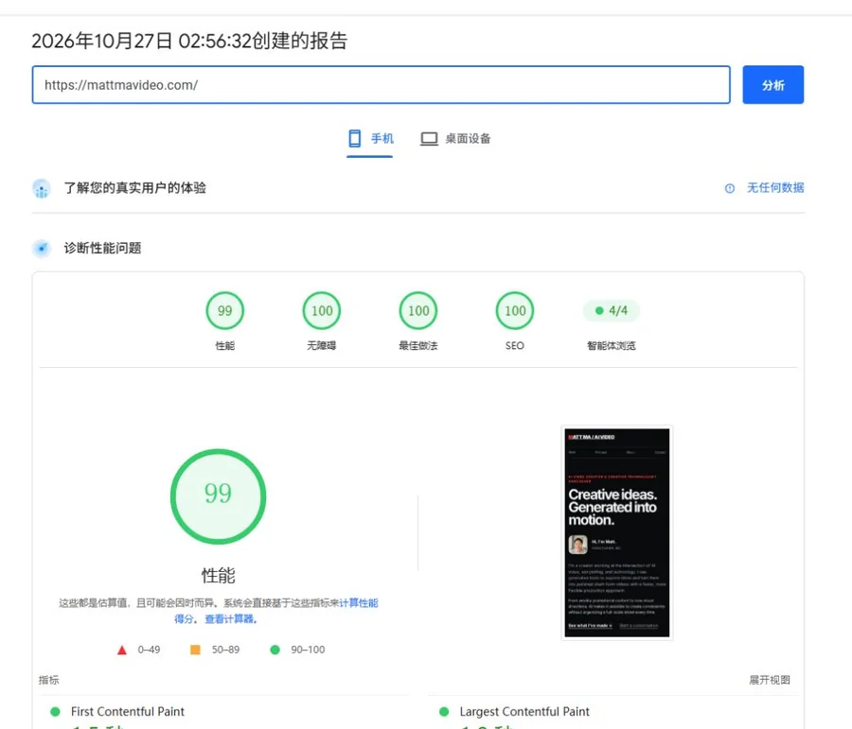Click the 分析 analyze button

click(x=772, y=85)
